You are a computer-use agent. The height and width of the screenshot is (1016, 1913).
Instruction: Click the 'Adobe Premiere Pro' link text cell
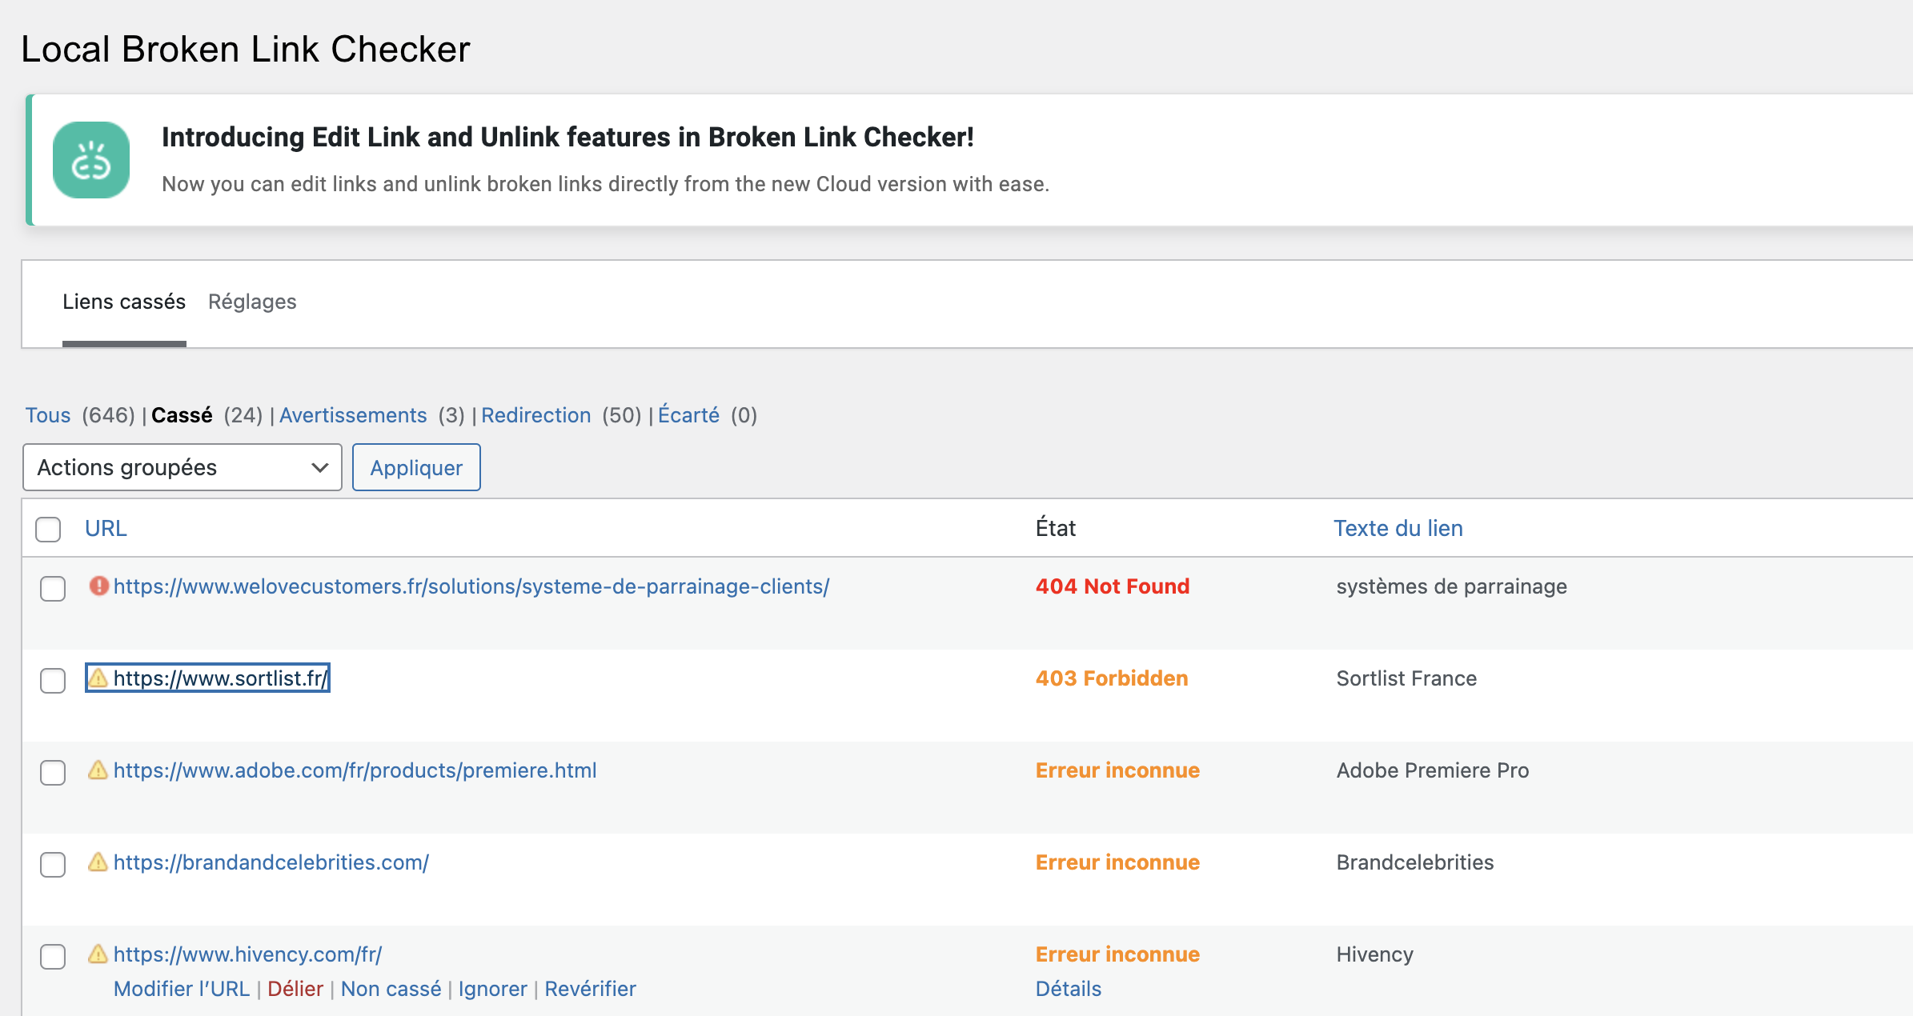pos(1433,770)
